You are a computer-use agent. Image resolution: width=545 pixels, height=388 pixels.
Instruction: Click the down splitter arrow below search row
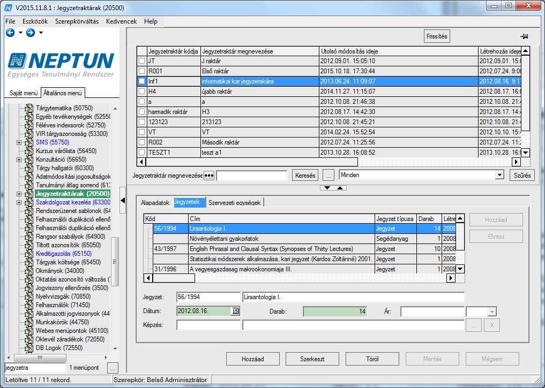tap(327, 188)
